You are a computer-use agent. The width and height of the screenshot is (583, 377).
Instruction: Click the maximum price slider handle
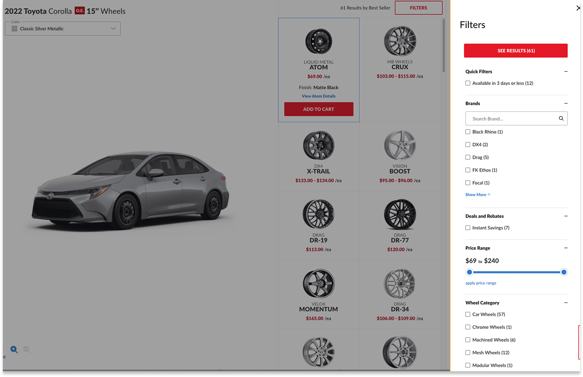tap(564, 272)
